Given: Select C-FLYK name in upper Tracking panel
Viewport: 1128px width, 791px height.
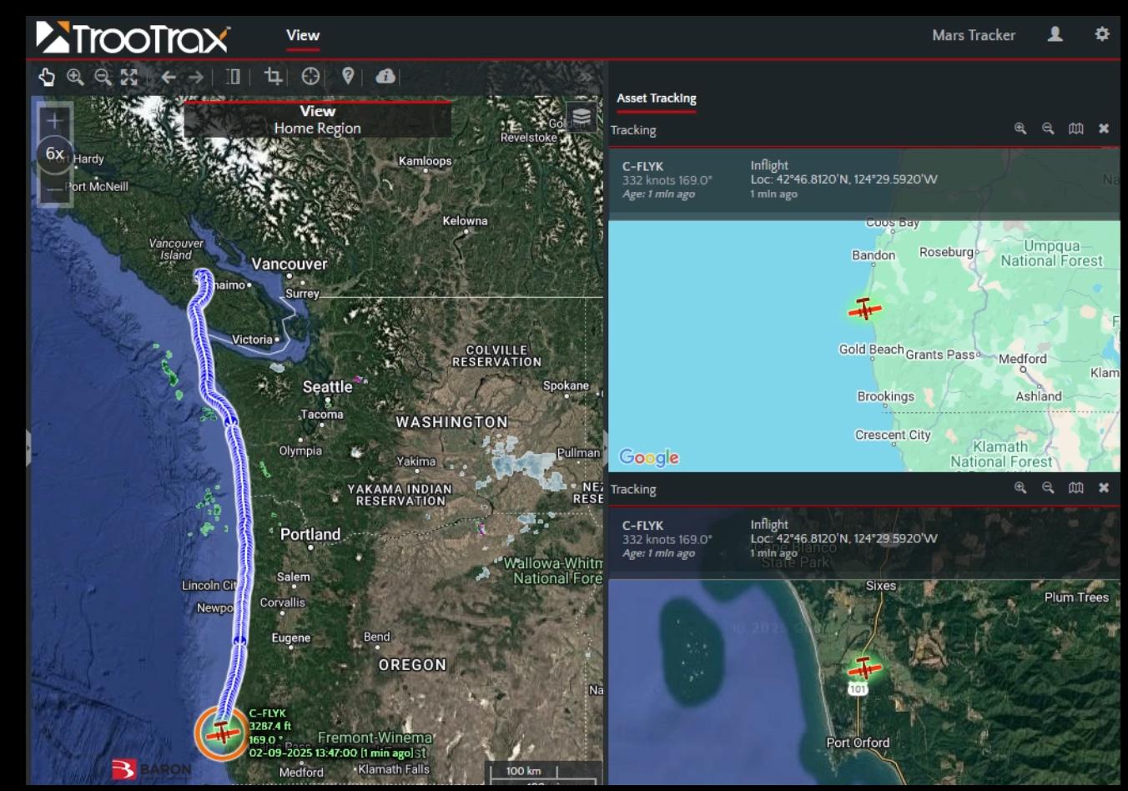Looking at the screenshot, I should pos(642,166).
